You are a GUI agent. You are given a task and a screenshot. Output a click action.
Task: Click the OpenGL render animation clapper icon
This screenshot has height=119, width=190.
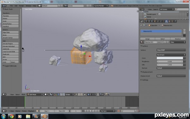(x=109, y=95)
